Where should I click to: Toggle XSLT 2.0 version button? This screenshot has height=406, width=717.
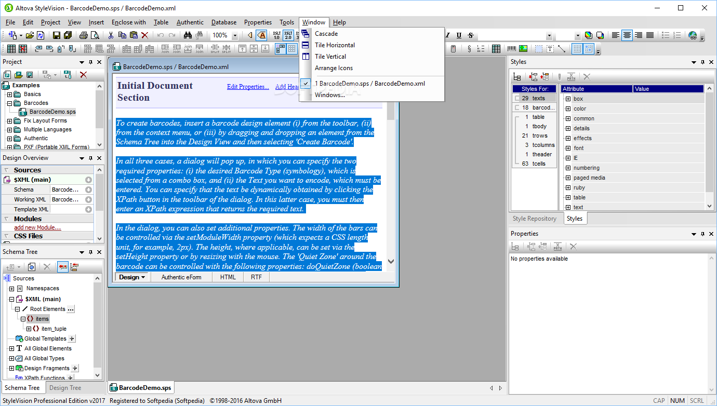288,35
